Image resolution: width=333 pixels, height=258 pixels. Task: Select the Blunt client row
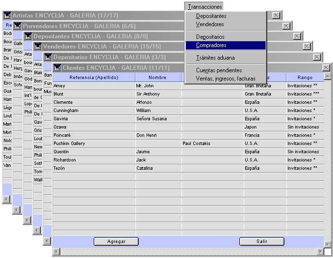pyautogui.click(x=188, y=94)
